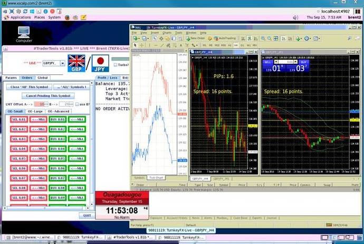The width and height of the screenshot is (364, 244).
Task: Click the blue SELL one-click trading button
Action: point(267,62)
